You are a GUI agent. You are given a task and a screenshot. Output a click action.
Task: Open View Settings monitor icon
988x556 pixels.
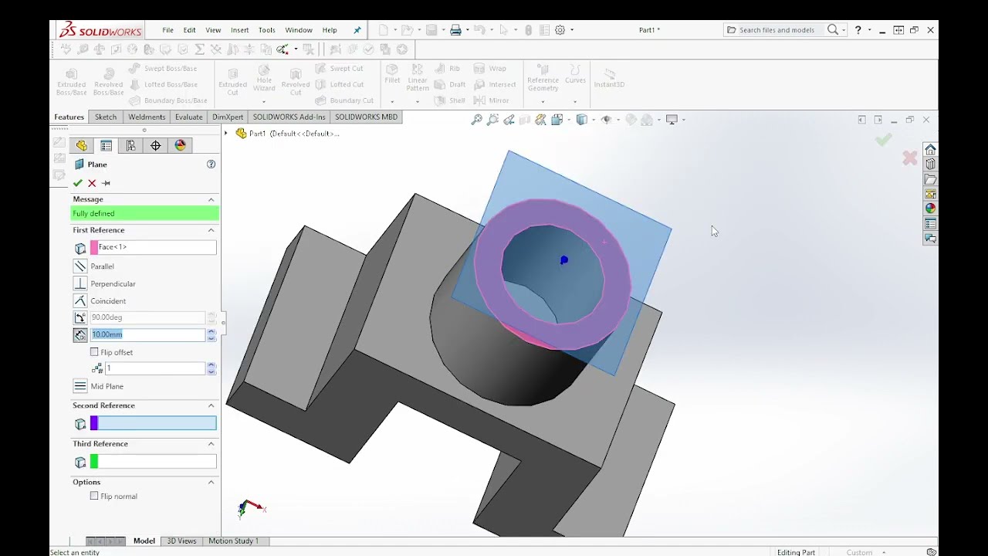pos(672,120)
